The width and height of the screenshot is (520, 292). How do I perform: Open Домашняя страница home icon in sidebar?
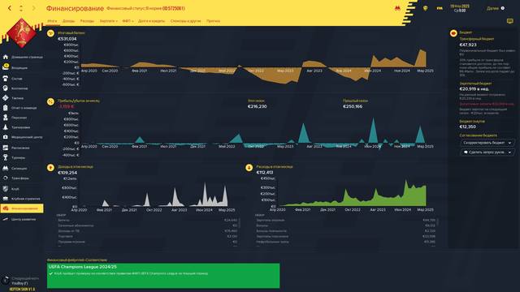click(x=6, y=57)
